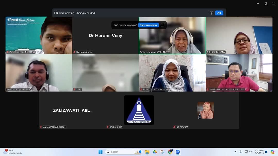Image resolution: width=278 pixels, height=156 pixels.
Task: Click 'ERWAN ADI_UPN Jatim' name label
Action: click(18, 90)
